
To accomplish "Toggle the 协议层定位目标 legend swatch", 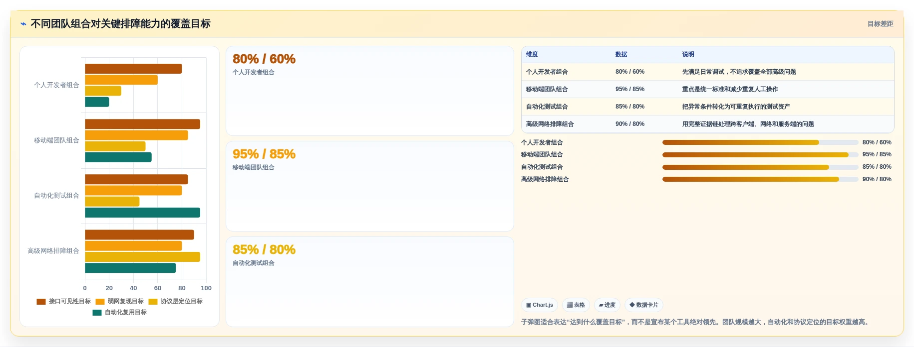I will click(x=153, y=301).
